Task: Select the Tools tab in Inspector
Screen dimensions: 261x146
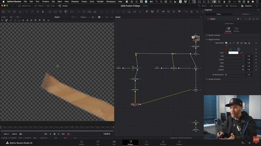Action: point(219,14)
